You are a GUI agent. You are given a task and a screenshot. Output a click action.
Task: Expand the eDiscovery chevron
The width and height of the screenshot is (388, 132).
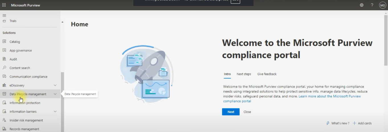pyautogui.click(x=55, y=85)
